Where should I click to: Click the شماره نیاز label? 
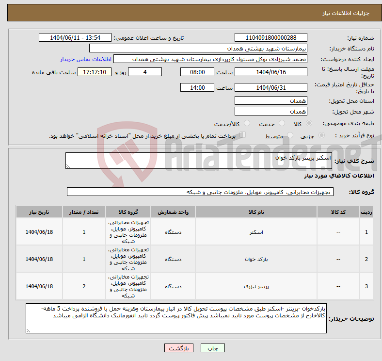click(x=361, y=38)
